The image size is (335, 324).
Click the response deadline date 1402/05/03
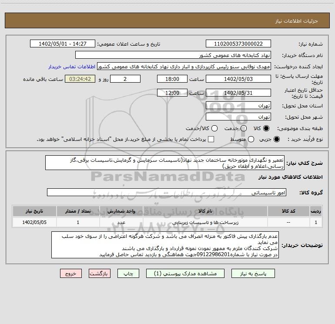click(x=238, y=79)
